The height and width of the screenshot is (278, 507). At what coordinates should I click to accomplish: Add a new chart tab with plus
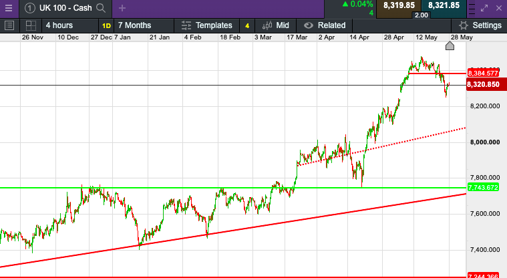click(x=122, y=8)
